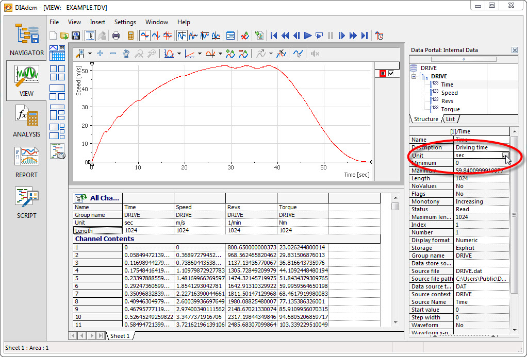This screenshot has width=527, height=357.
Task: Open the SCRIPT panel
Action: 27,202
